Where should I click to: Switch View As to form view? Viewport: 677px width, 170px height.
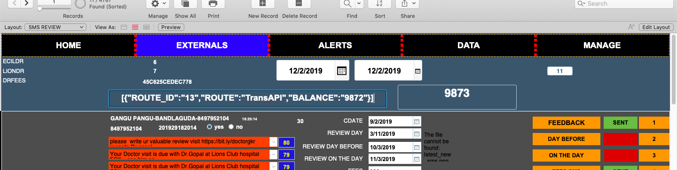(x=125, y=27)
